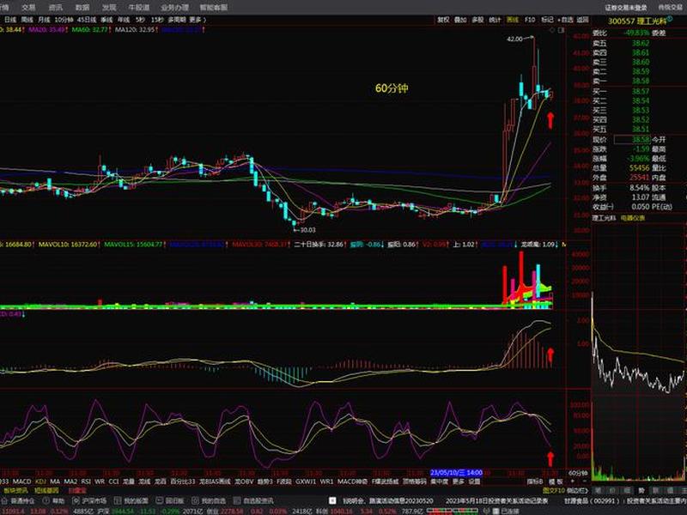
Task: Click the 300557 理工光科 stock title
Action: click(x=637, y=21)
